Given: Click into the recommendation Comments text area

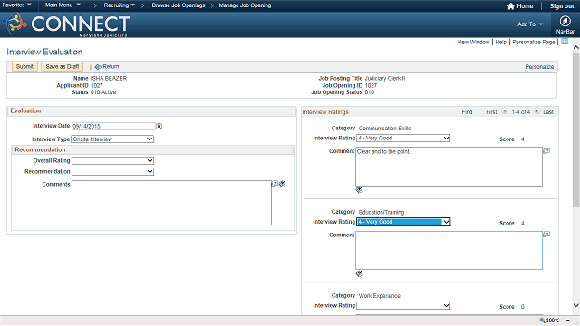Looking at the screenshot, I should pos(171,203).
